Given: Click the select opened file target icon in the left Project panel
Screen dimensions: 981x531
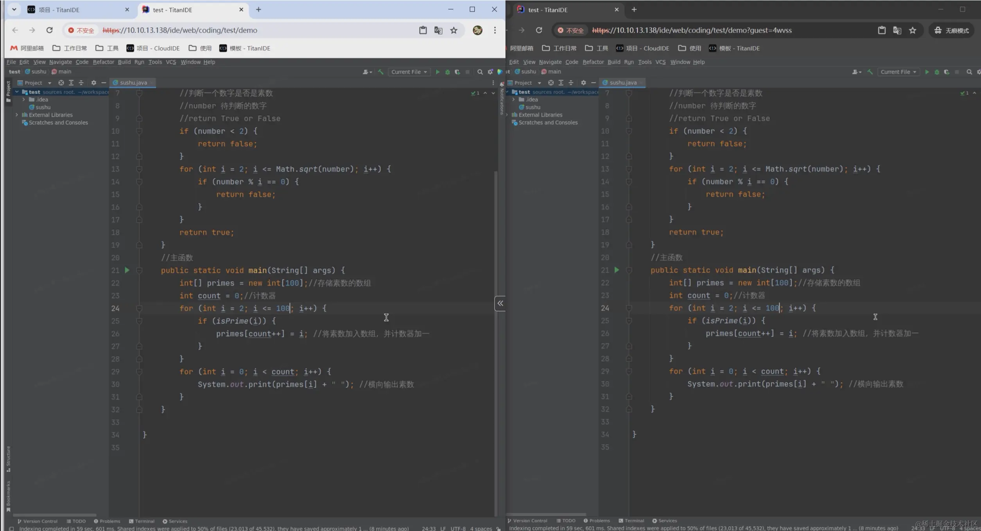Looking at the screenshot, I should (61, 83).
